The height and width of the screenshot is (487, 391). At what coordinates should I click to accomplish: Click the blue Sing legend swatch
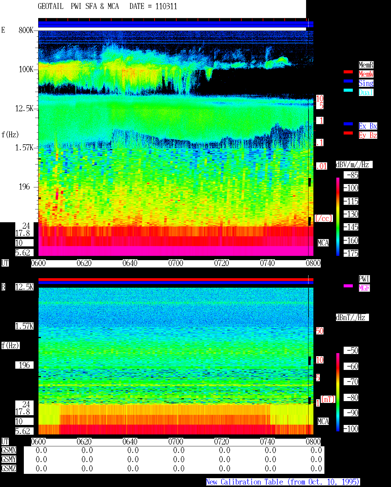[x=348, y=81]
